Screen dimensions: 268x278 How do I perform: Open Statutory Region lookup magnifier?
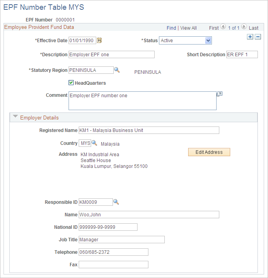click(x=117, y=70)
